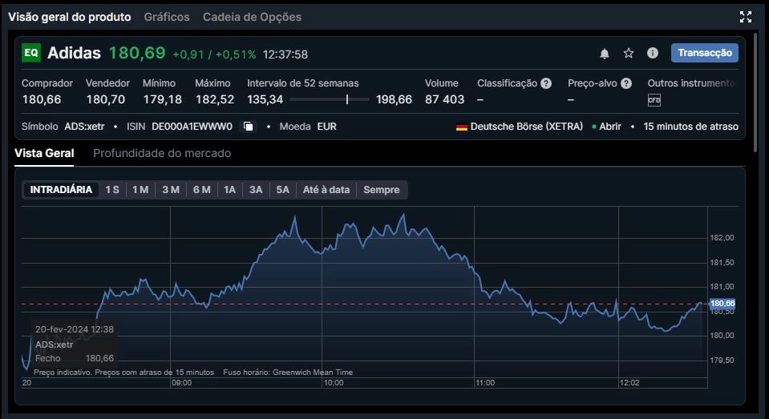Choose the Até à data range
This screenshot has width=769, height=419.
click(326, 190)
